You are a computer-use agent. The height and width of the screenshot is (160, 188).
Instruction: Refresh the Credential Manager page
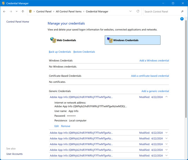138,11
